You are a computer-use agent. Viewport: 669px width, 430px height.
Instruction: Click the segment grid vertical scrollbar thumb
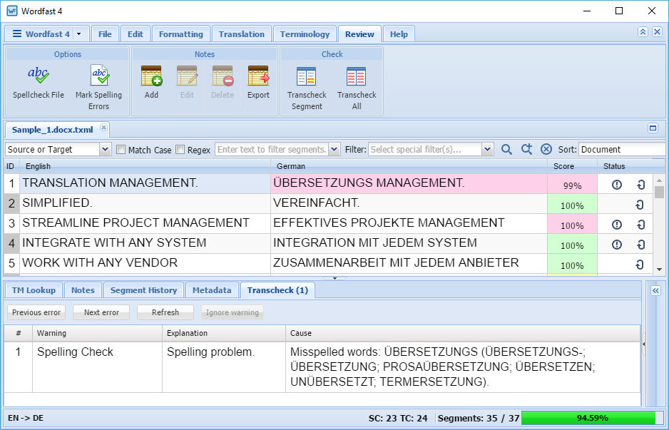[x=659, y=192]
